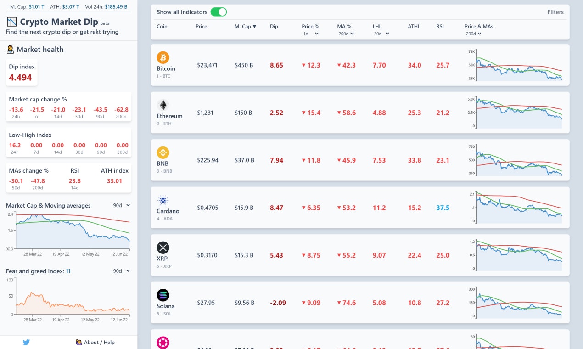583x349 pixels.
Task: Change the Market Cap chart 90d range
Action: 122,205
